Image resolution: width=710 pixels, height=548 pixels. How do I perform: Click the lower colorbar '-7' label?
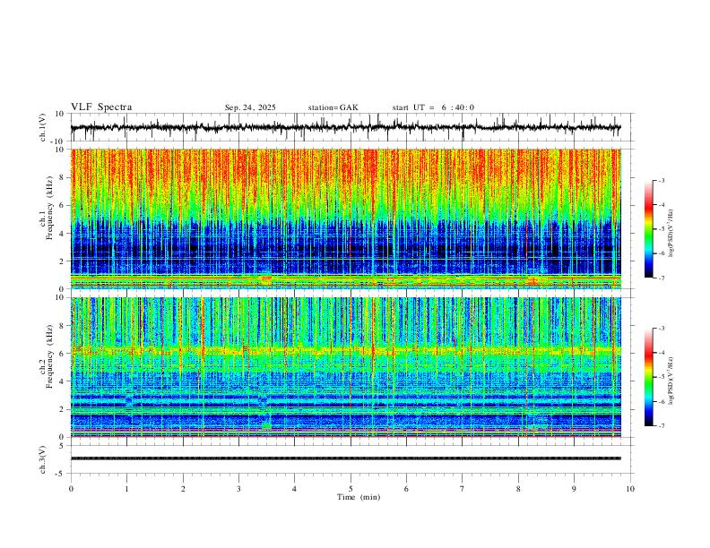pyautogui.click(x=662, y=426)
